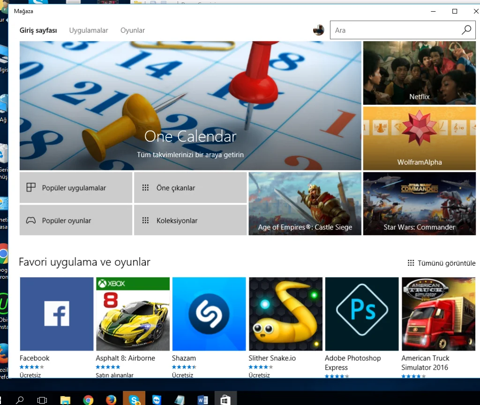Click the Ücretsiz label under Shazam
Image resolution: width=480 pixels, height=405 pixels.
pyautogui.click(x=183, y=375)
